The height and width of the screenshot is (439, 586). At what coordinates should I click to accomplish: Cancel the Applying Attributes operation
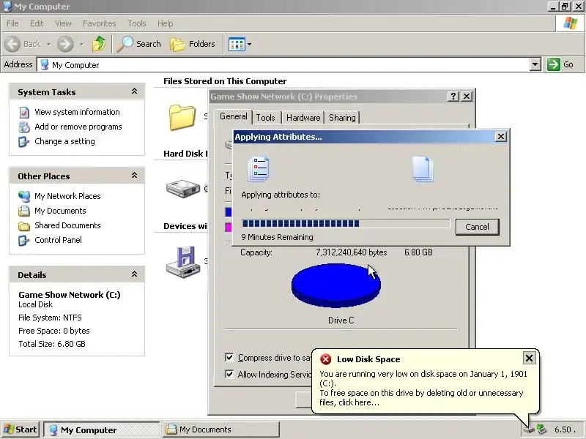[x=478, y=227]
